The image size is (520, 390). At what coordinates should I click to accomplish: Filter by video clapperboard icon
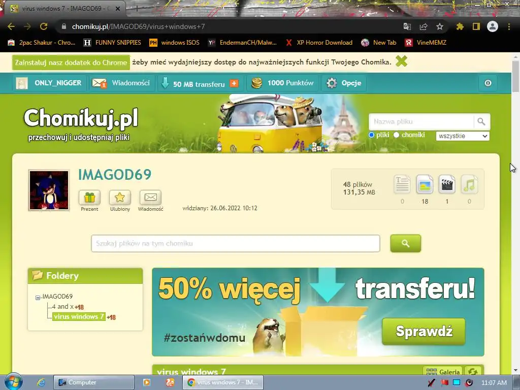(447, 184)
